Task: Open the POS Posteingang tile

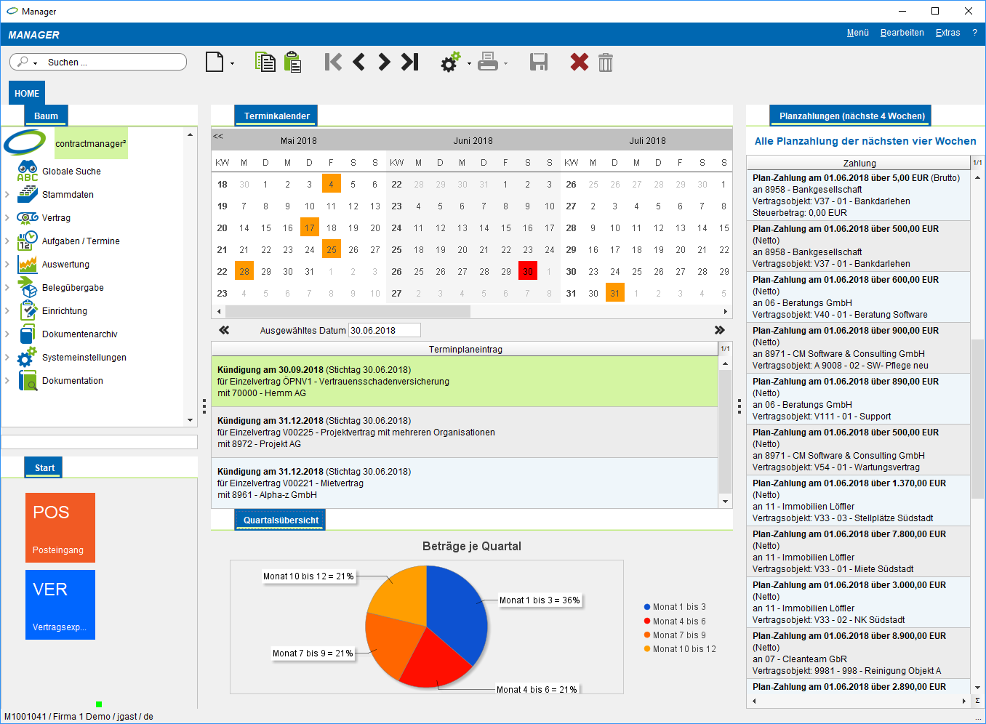Action: [x=60, y=528]
